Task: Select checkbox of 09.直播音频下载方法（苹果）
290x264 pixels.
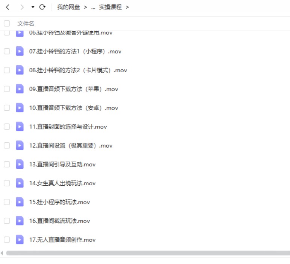Action: [x=7, y=89]
